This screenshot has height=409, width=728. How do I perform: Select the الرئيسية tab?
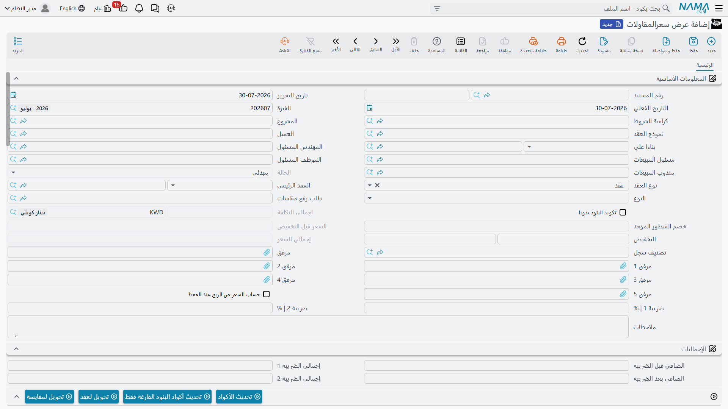[x=705, y=65]
